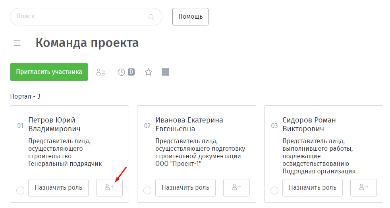This screenshot has width=390, height=208.
Task: Click transfer user icon for Иванова Екатерина
Action: 236,187
